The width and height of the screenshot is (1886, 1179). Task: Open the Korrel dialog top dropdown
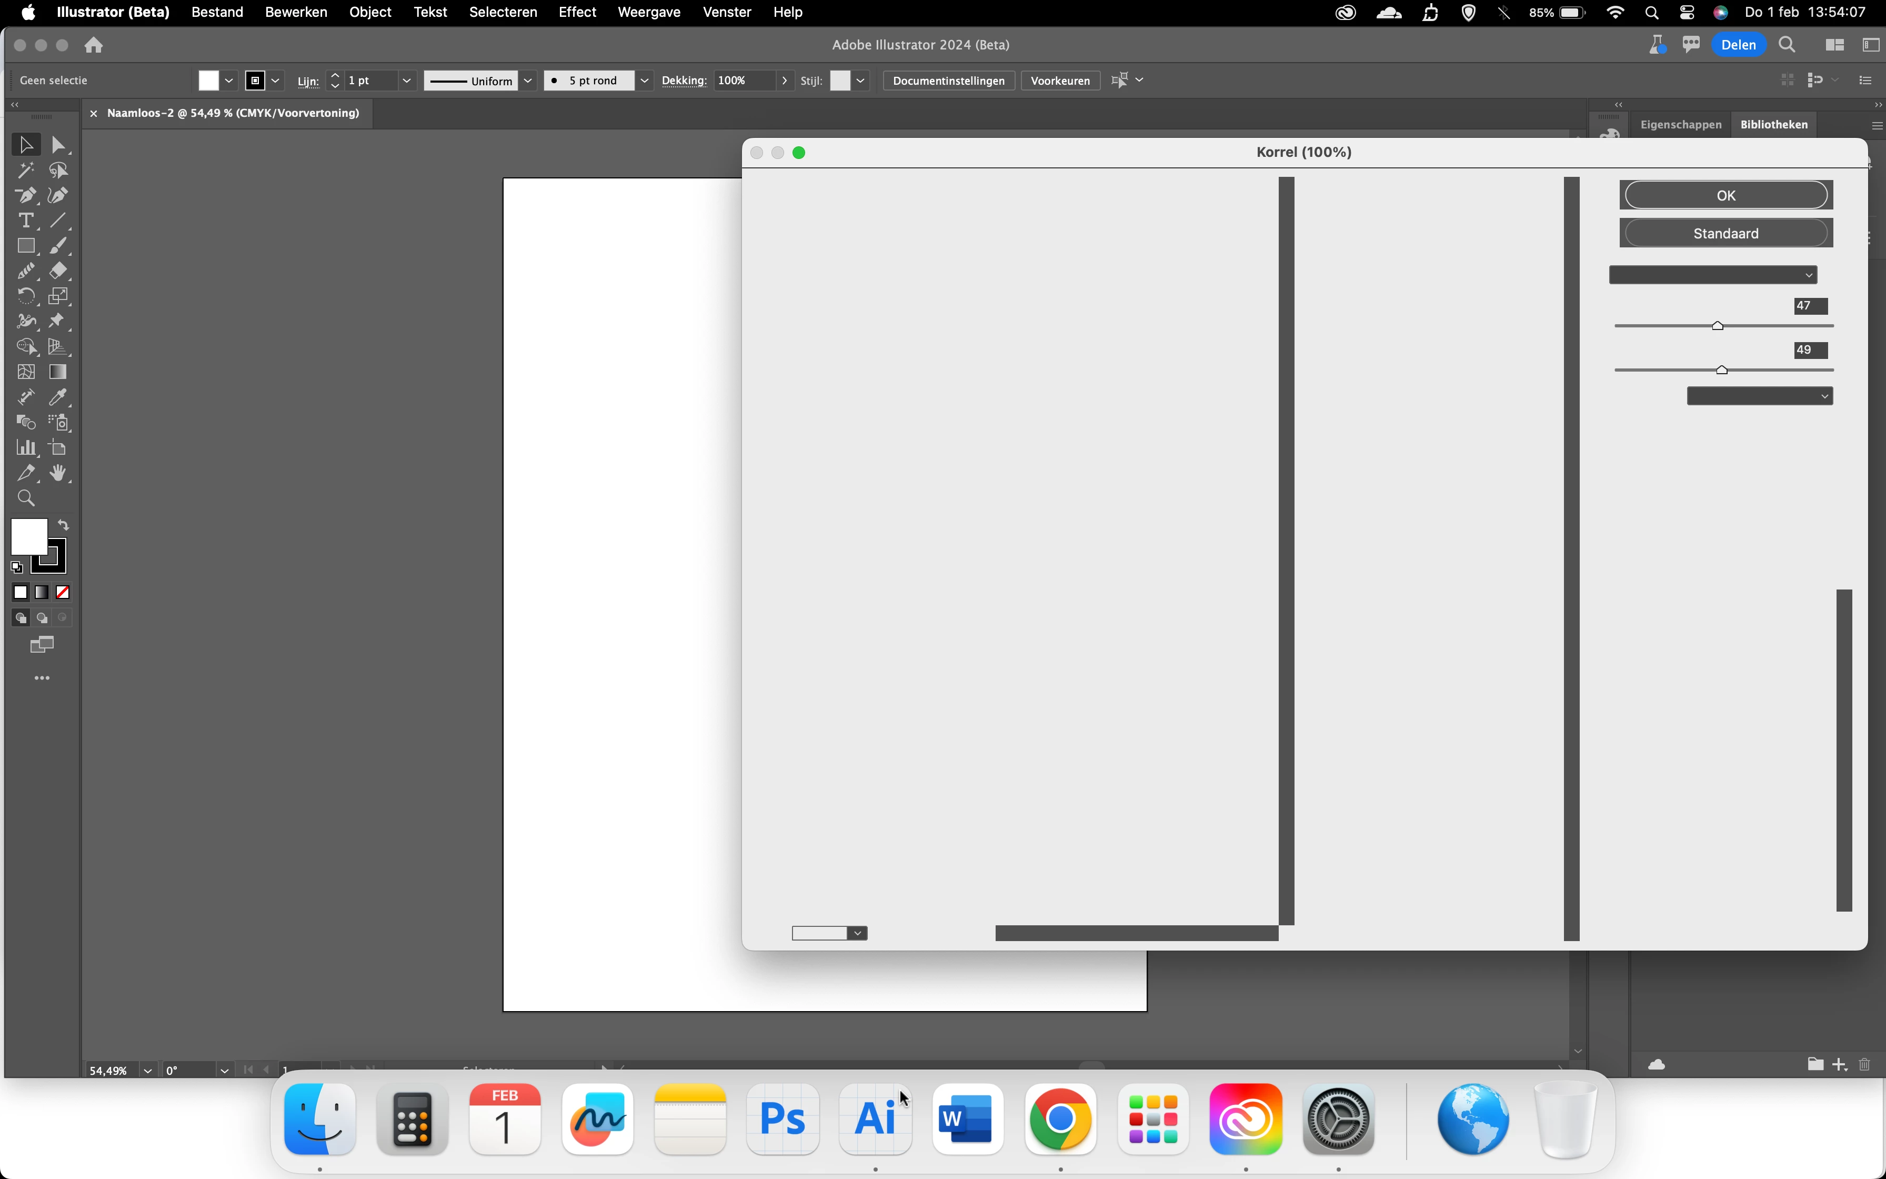pos(1712,275)
